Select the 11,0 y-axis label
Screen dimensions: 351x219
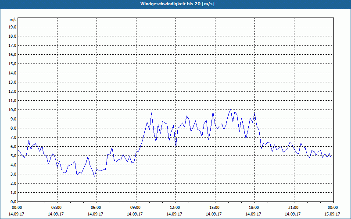click(x=12, y=101)
